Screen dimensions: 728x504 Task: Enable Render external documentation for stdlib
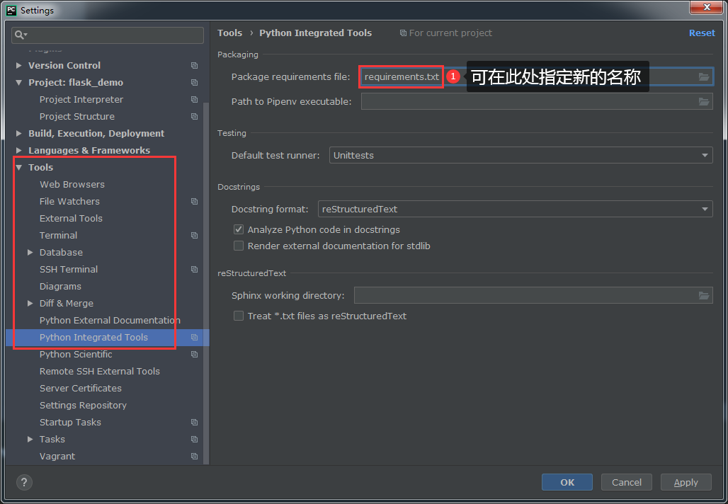point(239,246)
